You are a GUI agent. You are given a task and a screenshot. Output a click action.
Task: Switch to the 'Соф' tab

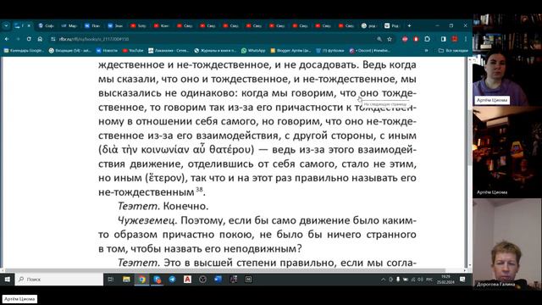(46, 25)
